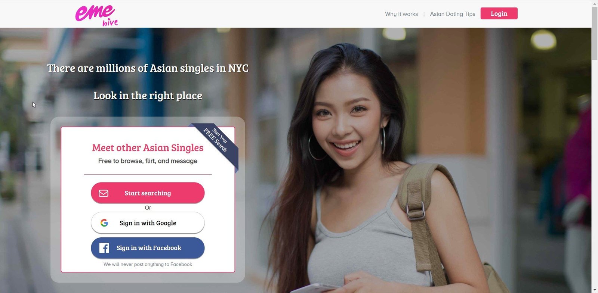Click the vertical scrollbar thumb
The width and height of the screenshot is (598, 293).
pos(595,33)
